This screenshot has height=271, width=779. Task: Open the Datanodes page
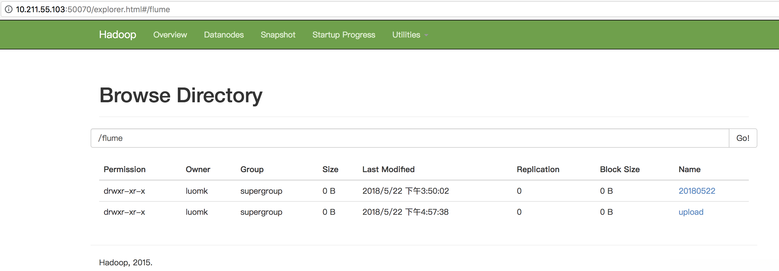pos(224,35)
